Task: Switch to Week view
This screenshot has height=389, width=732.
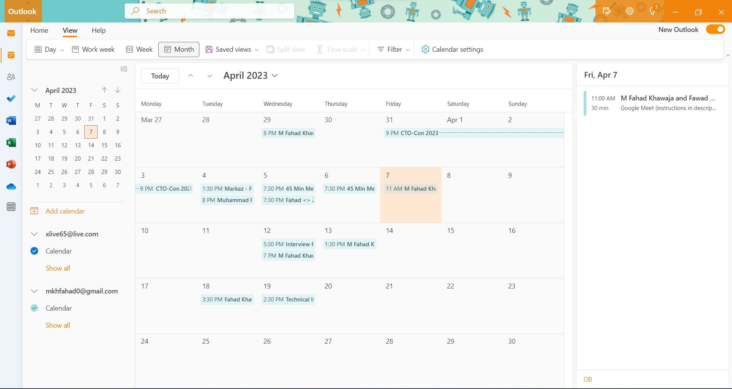Action: [139, 49]
